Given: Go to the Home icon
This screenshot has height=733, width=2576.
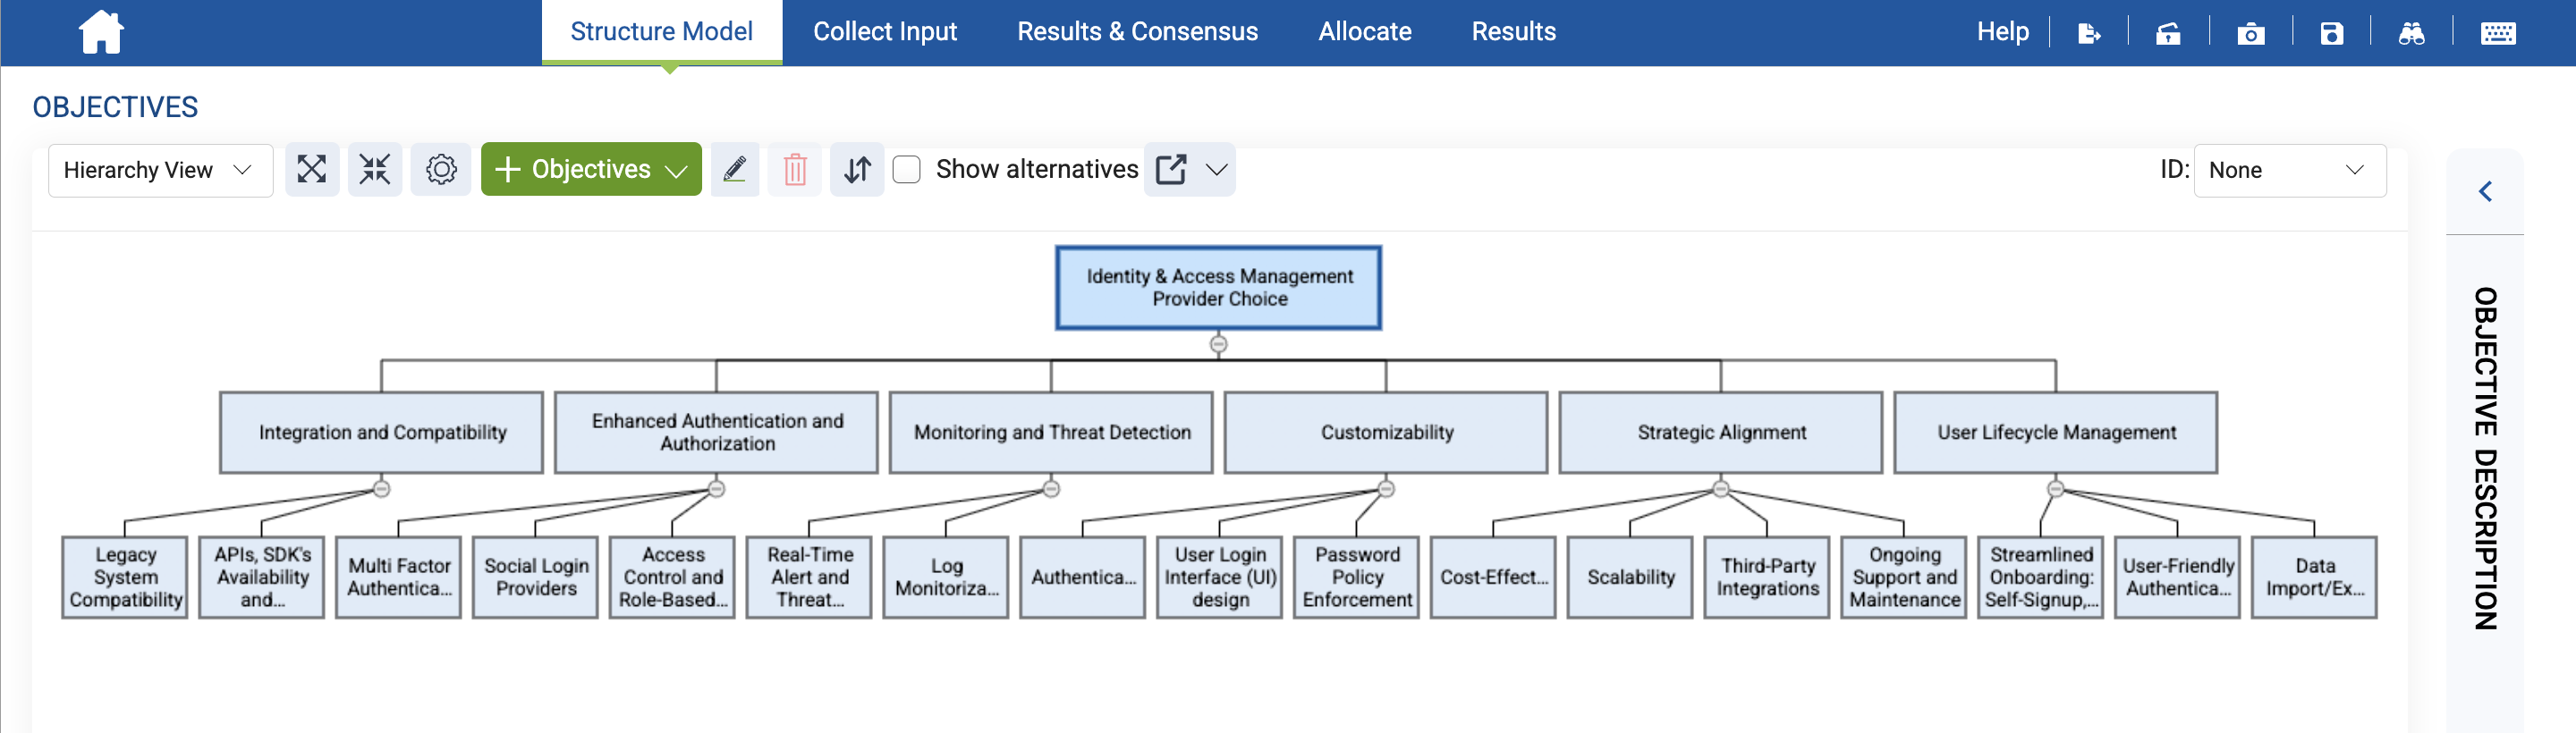Looking at the screenshot, I should [101, 32].
